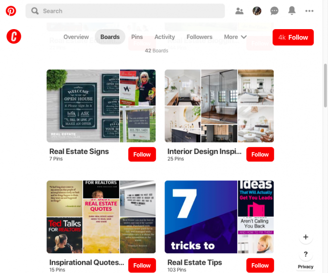Open the notifications bell icon
328x273 pixels.
(292, 10)
